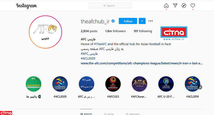Screen dimensions: 214x115
Task: Open direct messages paper plane icon
Action: 175,5
